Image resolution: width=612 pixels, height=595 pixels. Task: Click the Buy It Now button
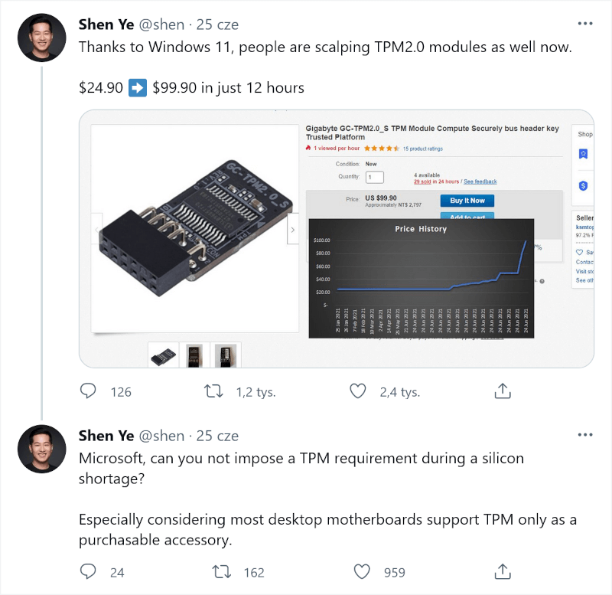467,201
